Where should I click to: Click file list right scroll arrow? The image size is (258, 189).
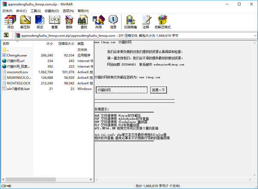91,180
